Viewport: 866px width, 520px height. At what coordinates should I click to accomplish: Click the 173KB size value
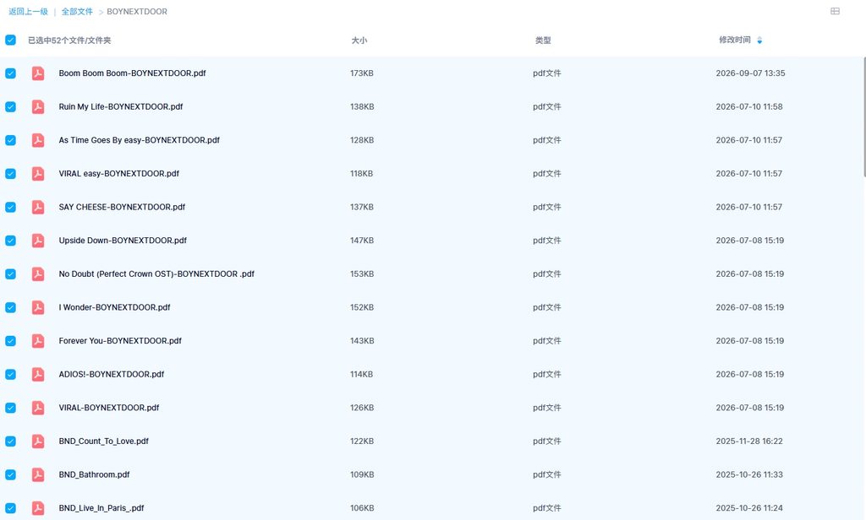362,73
